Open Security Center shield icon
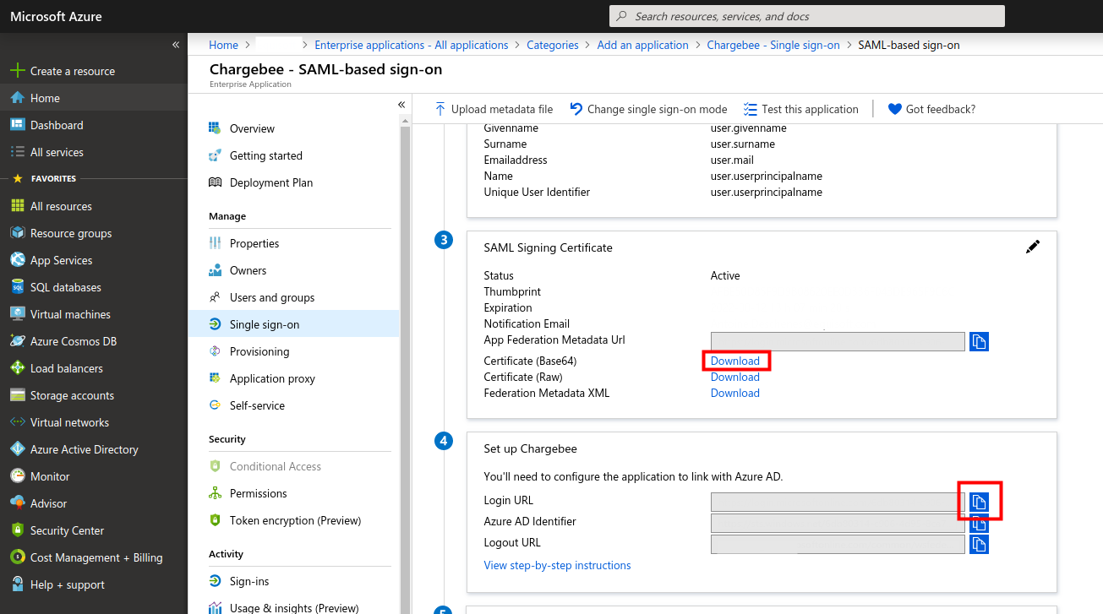This screenshot has height=614, width=1103. 17,530
